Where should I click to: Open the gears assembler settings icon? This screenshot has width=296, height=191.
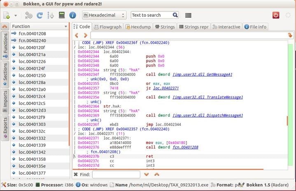click(28, 15)
